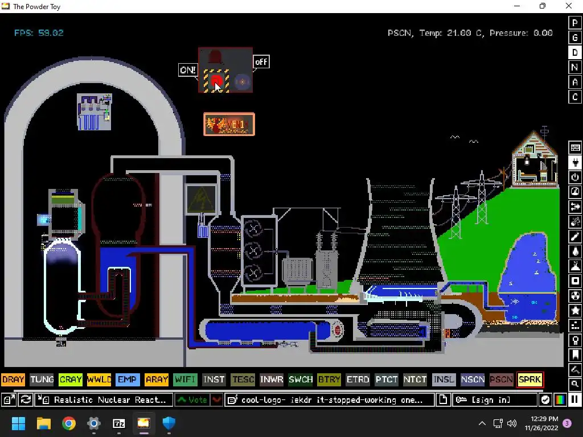Viewport: 583px width, 437px height.
Task: Open the Powered Materials category
Action: click(575, 178)
